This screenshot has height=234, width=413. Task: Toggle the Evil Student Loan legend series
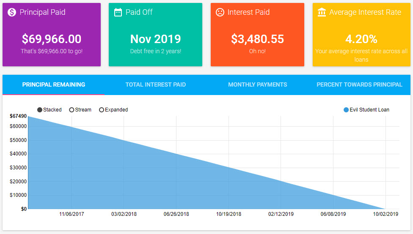369,110
